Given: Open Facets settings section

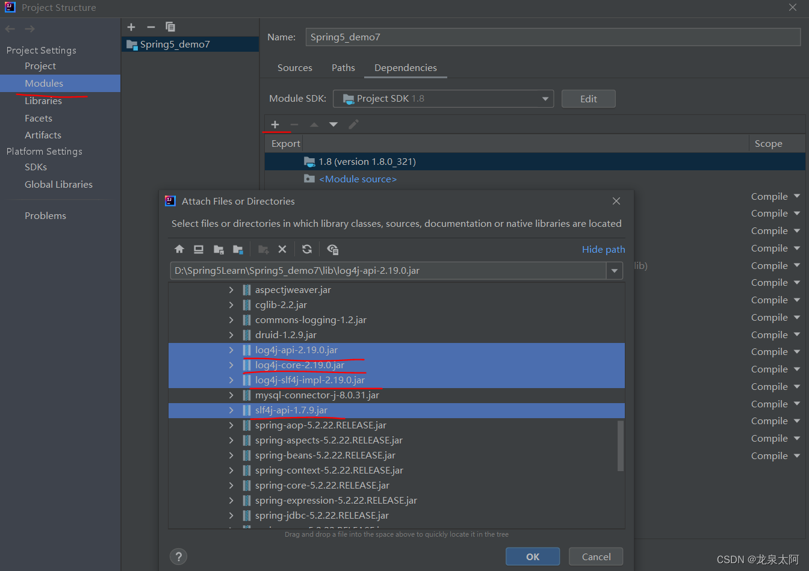Looking at the screenshot, I should click(39, 119).
